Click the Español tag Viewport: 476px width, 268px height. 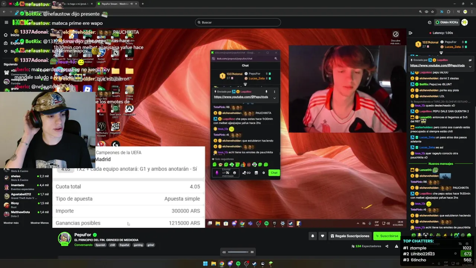(124, 245)
